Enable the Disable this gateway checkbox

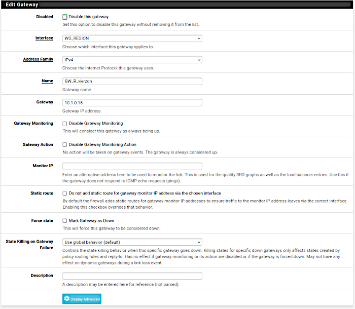[x=65, y=17]
